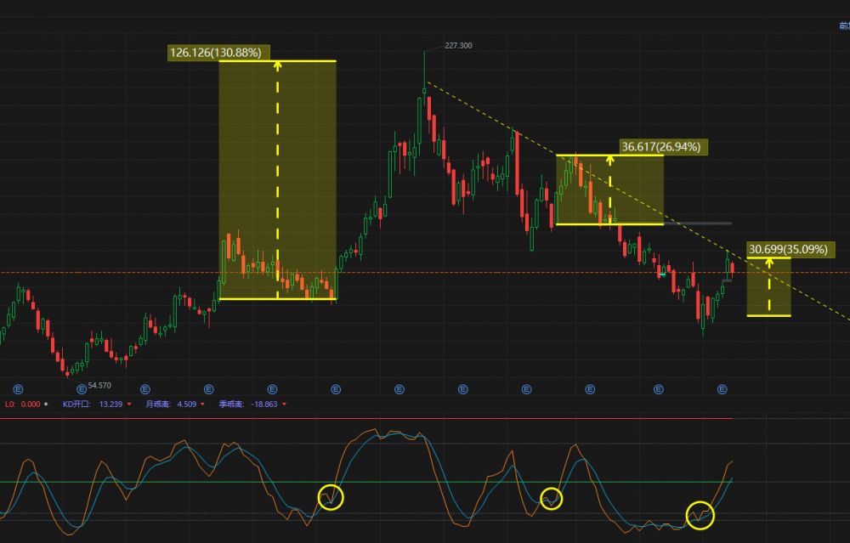Click the 前复 adjustment option at top right
This screenshot has width=850, height=543.
(x=842, y=26)
